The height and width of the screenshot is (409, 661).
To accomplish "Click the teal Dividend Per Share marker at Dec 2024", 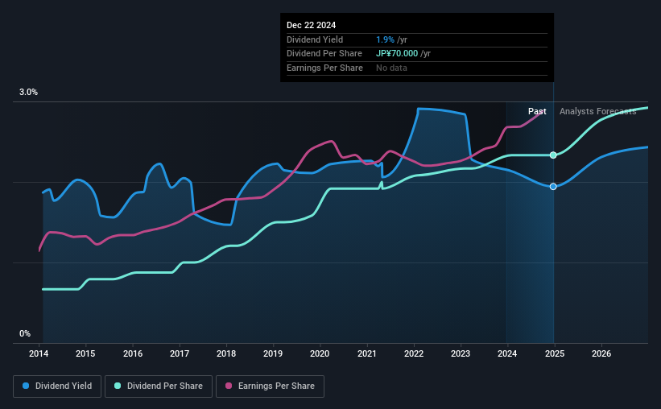I will coord(553,155).
